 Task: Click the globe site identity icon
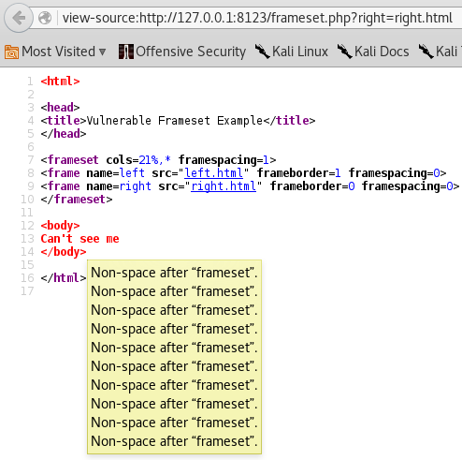(x=45, y=18)
